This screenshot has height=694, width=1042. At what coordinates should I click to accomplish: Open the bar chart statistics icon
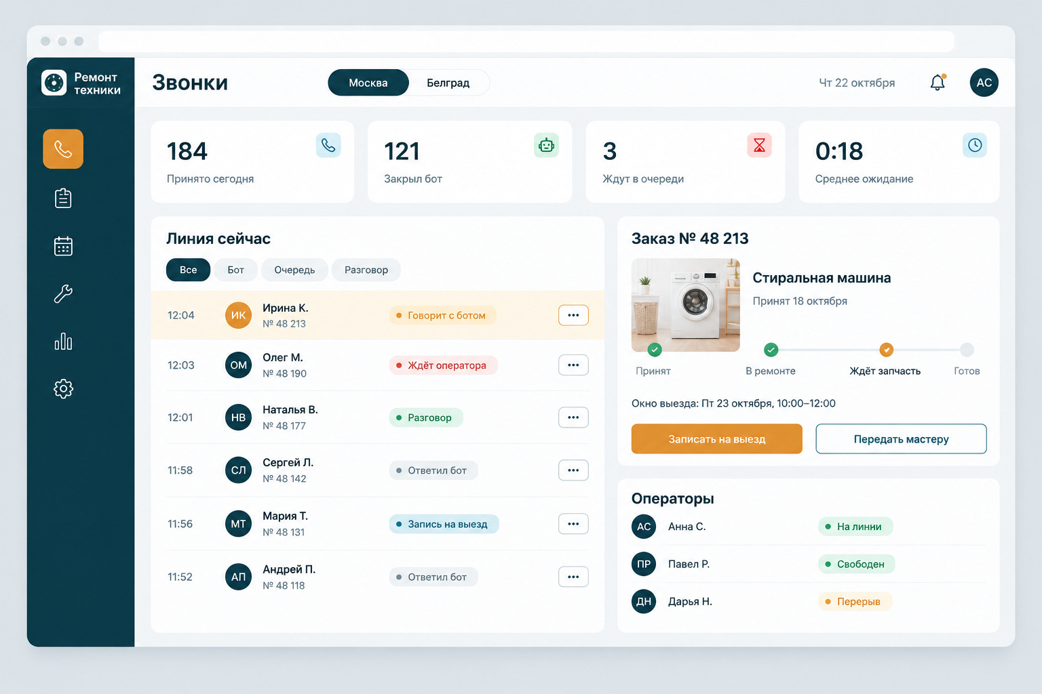(x=63, y=341)
